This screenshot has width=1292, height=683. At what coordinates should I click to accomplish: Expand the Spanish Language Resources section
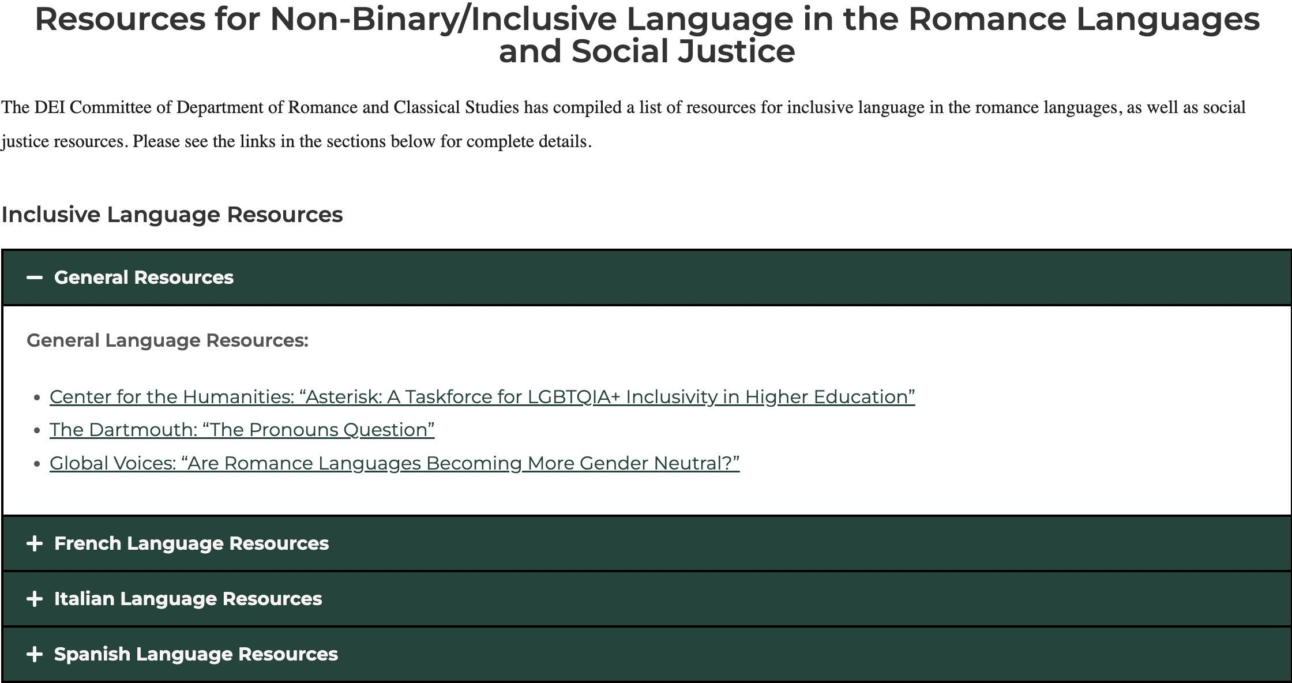[x=196, y=654]
